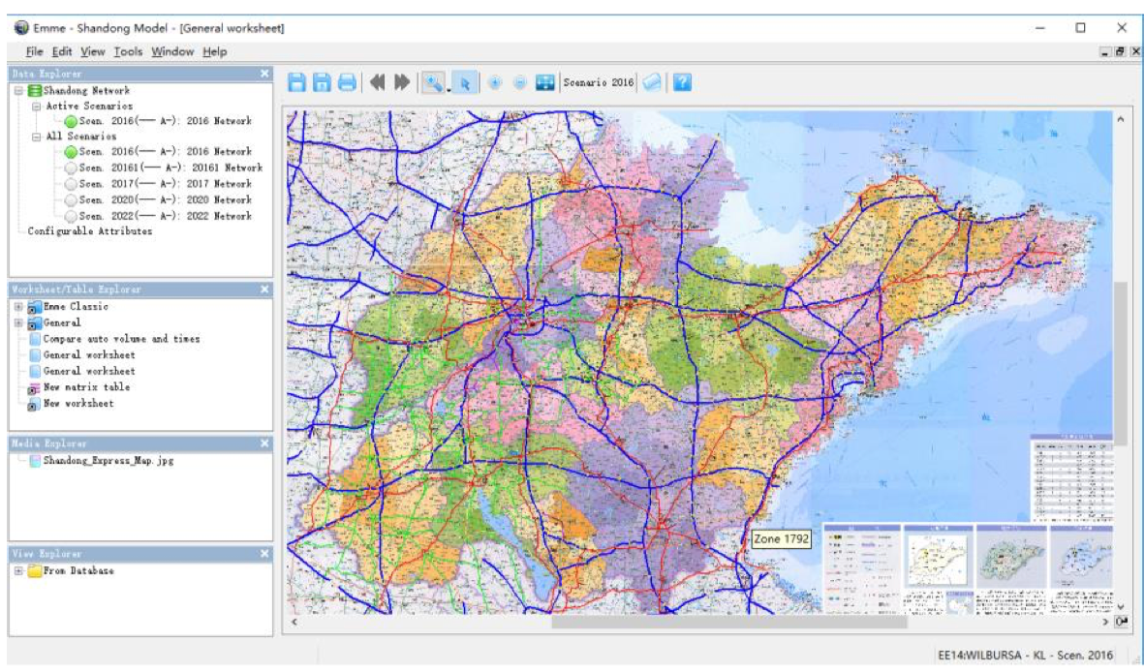
Task: Open the zoom tool dropdown arrow
Action: tap(448, 89)
